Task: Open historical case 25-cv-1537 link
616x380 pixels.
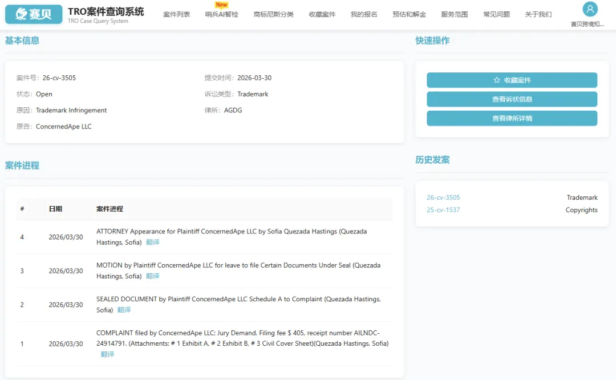Action: (443, 210)
